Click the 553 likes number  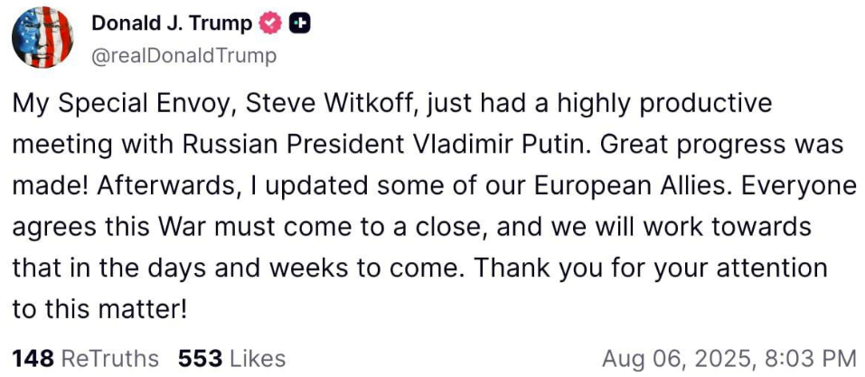(201, 359)
